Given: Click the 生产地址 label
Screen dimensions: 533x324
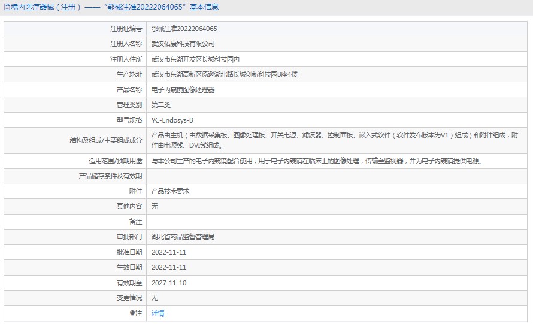Looking at the screenshot, I should click(x=129, y=74).
